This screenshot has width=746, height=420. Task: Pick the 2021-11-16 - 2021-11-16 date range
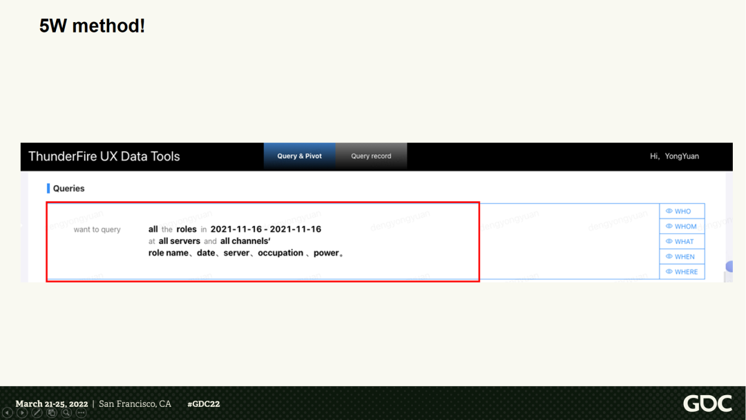tap(265, 229)
